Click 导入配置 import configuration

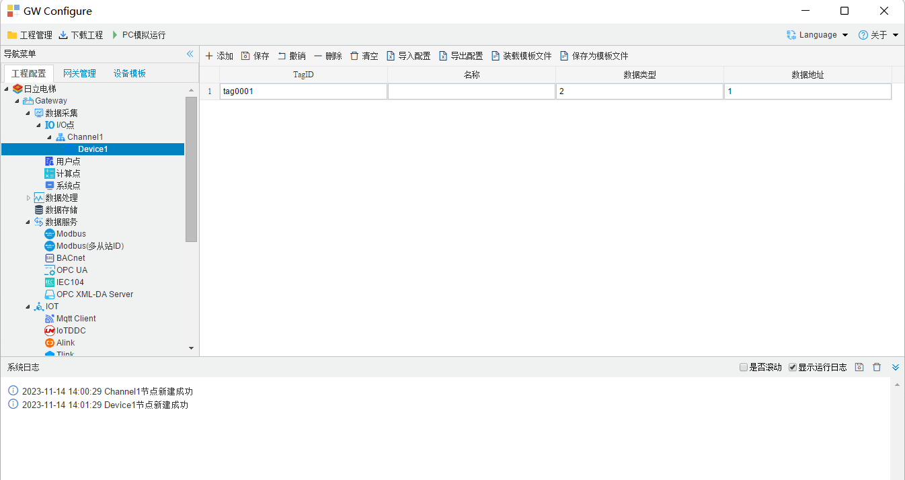click(408, 56)
